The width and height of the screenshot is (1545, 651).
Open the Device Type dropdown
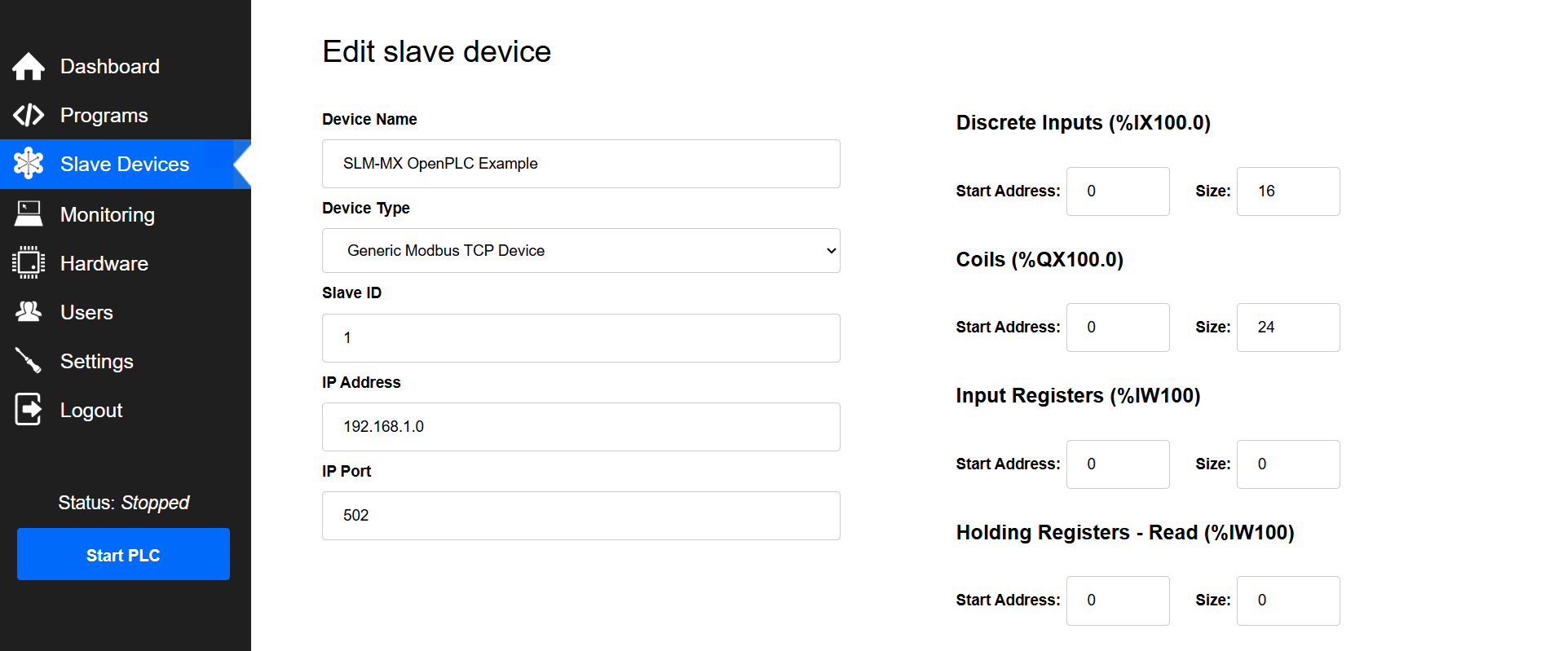tap(580, 251)
